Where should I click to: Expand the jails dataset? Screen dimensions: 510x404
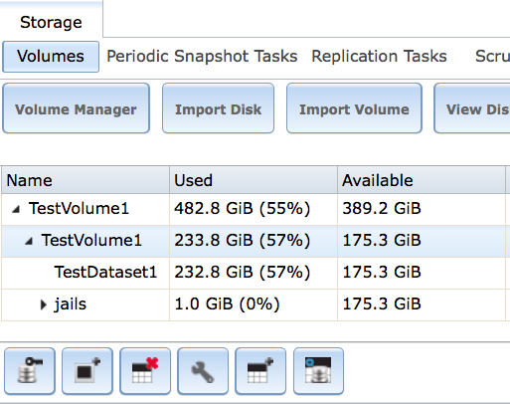(43, 304)
